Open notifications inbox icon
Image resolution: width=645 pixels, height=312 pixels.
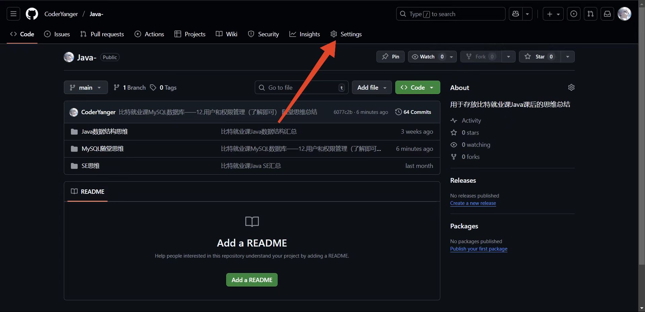click(x=607, y=14)
